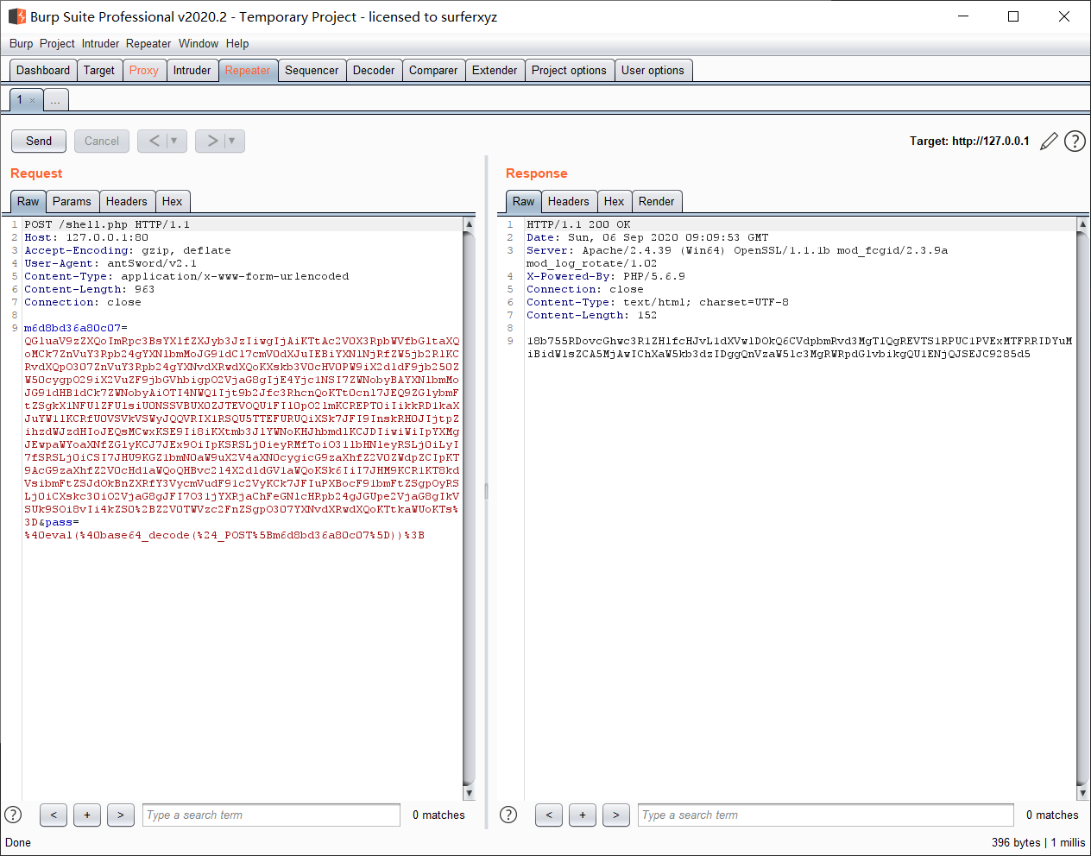
Task: Open the response Render tab
Action: 657,202
